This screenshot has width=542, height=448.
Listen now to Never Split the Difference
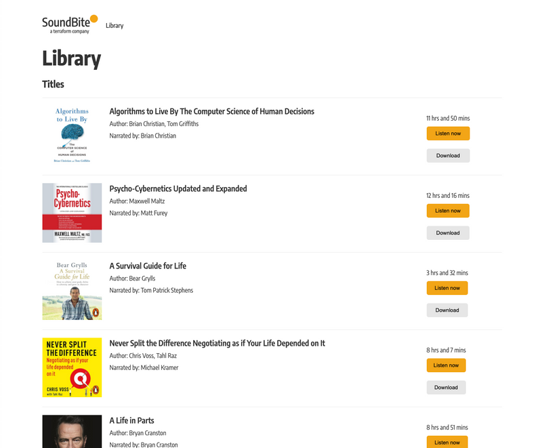click(x=446, y=365)
